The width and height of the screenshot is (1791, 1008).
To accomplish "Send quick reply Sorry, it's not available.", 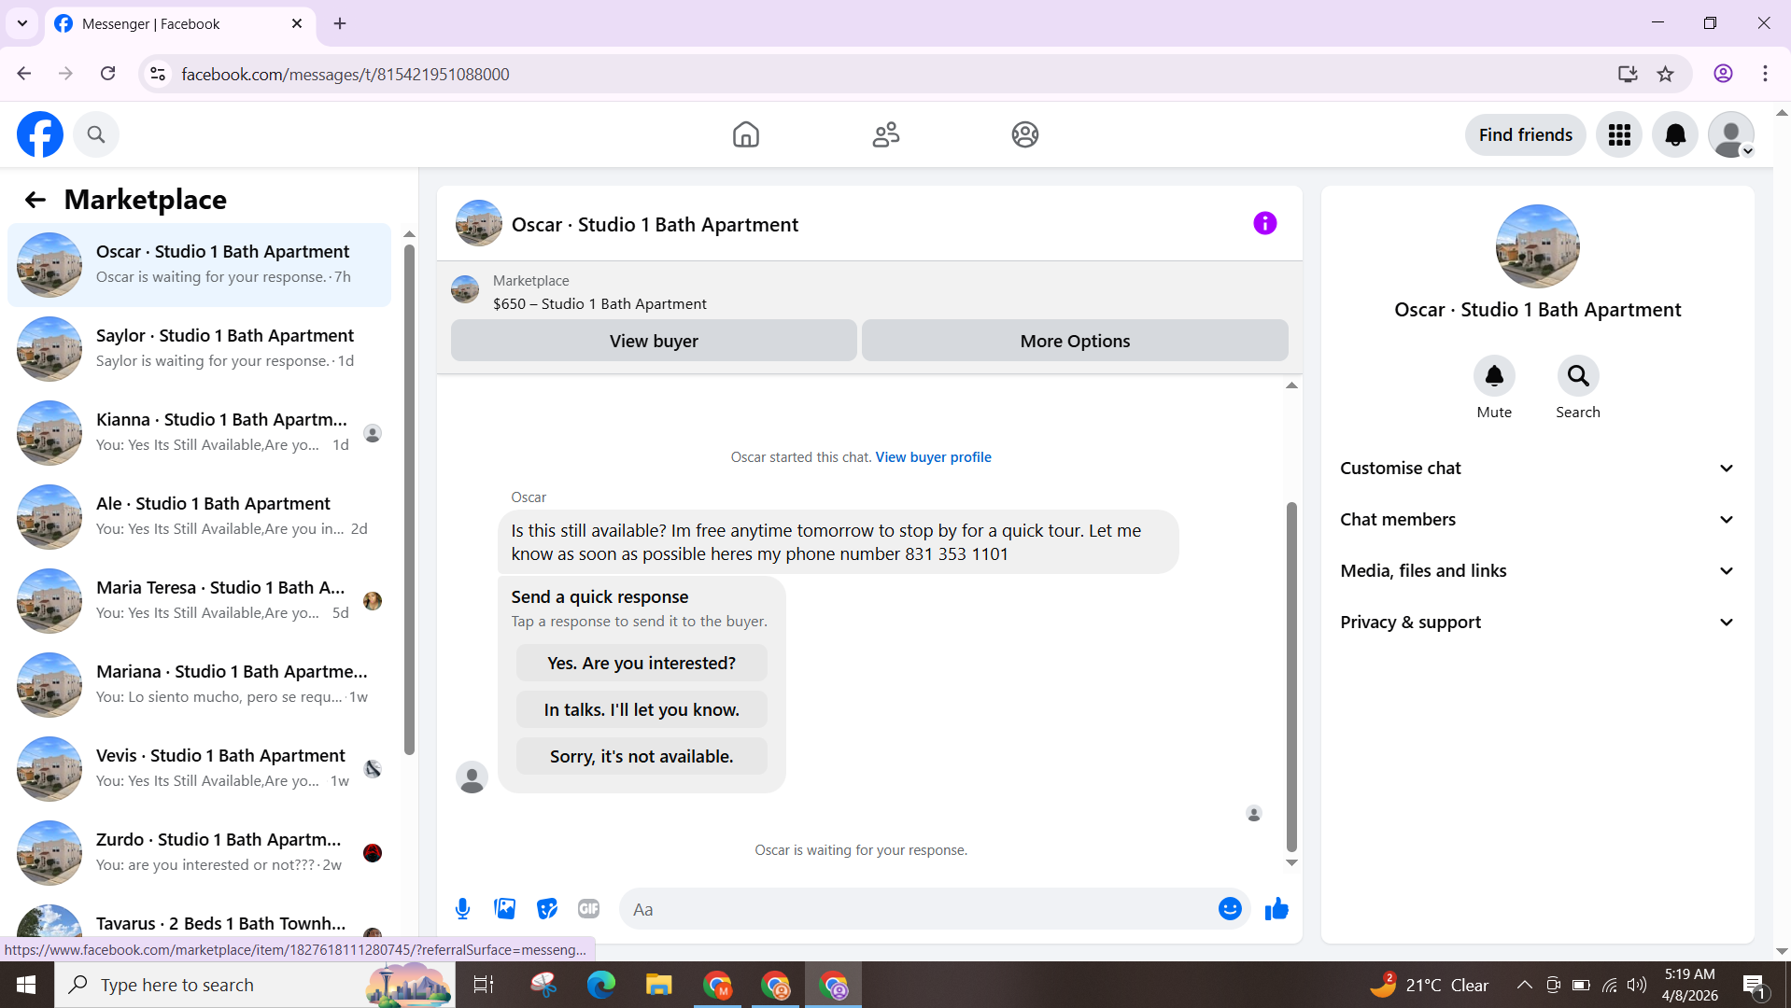I will pos(642,756).
